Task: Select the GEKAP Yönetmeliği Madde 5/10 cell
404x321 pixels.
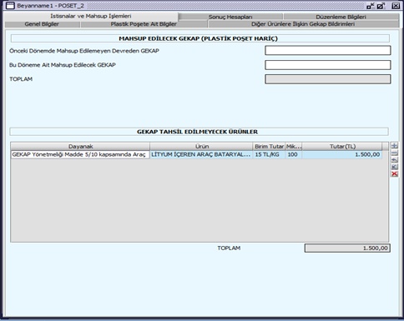Action: (x=80, y=155)
